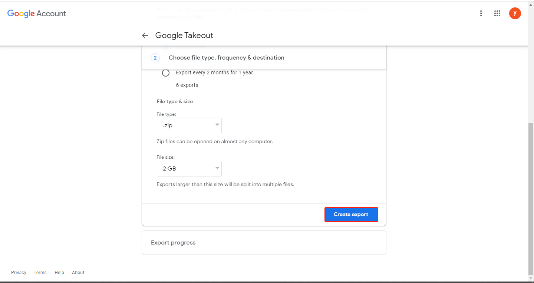Click the Google Account logo
The width and height of the screenshot is (534, 283).
(36, 13)
